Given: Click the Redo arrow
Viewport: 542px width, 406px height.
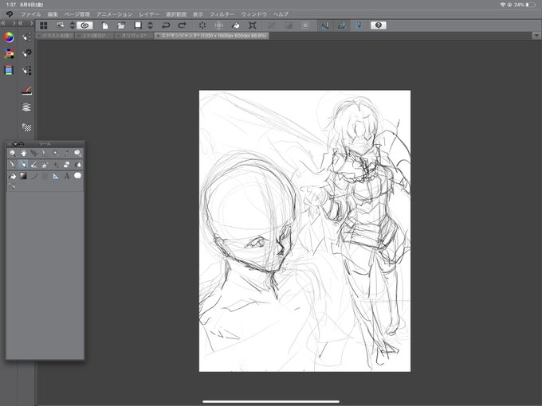Looking at the screenshot, I should [x=183, y=25].
